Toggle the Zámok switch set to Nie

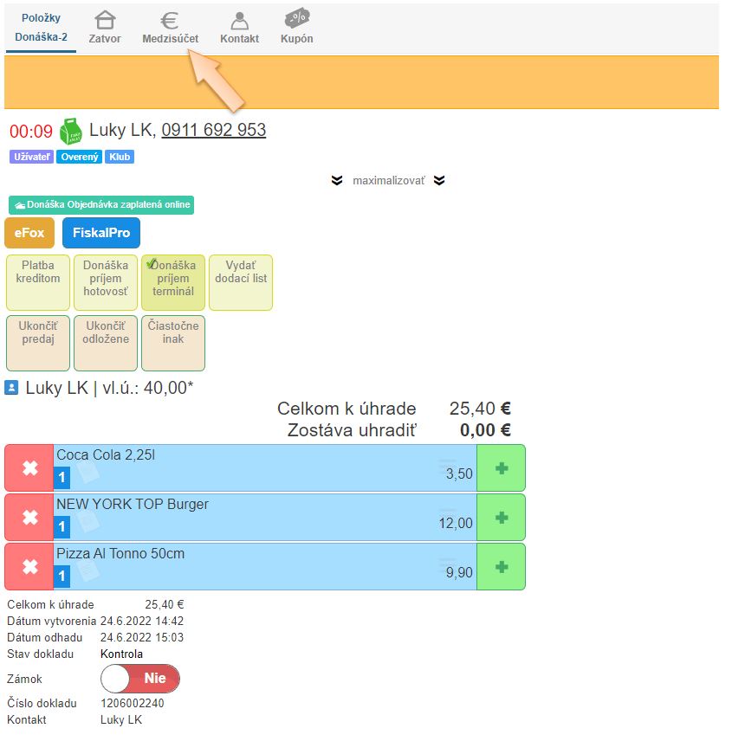click(x=140, y=679)
